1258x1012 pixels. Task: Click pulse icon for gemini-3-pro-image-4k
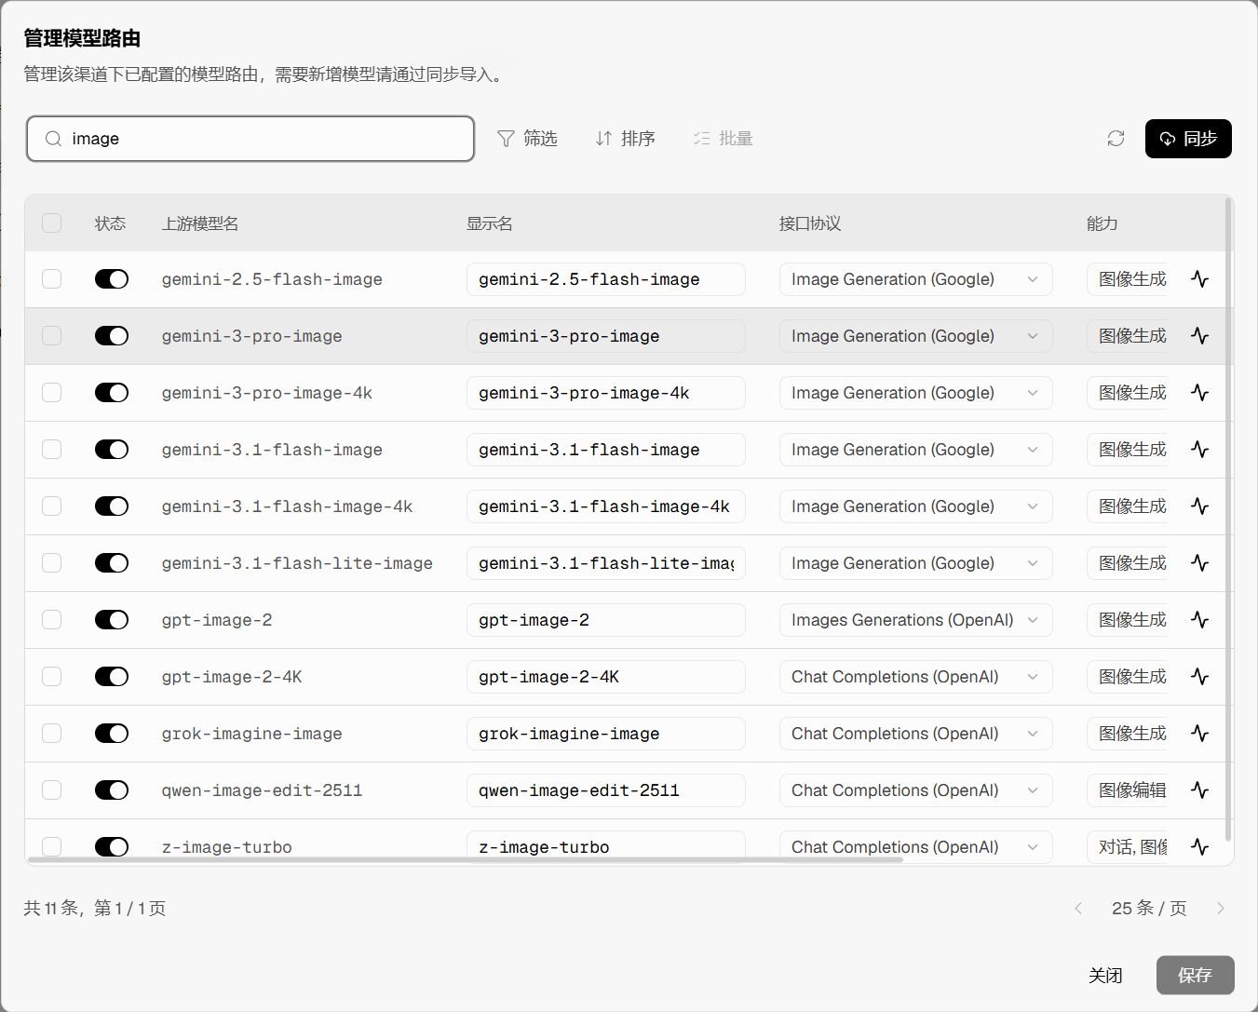(1199, 393)
